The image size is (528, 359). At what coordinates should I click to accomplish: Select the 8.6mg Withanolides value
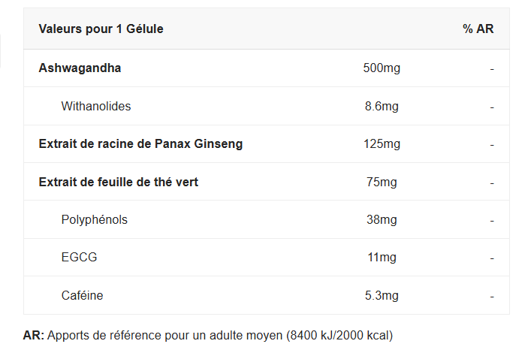382,107
